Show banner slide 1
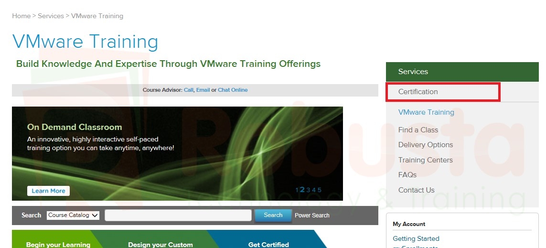The height and width of the screenshot is (248, 546). [x=297, y=190]
